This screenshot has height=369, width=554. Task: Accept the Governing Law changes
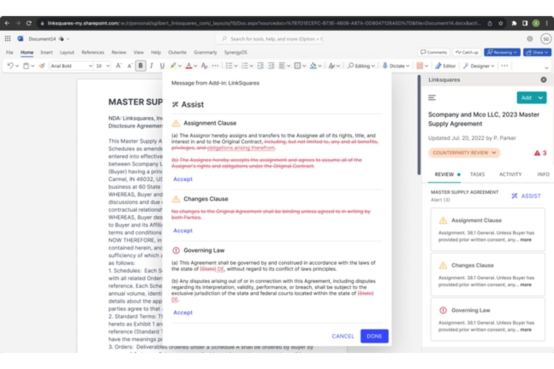(x=183, y=313)
